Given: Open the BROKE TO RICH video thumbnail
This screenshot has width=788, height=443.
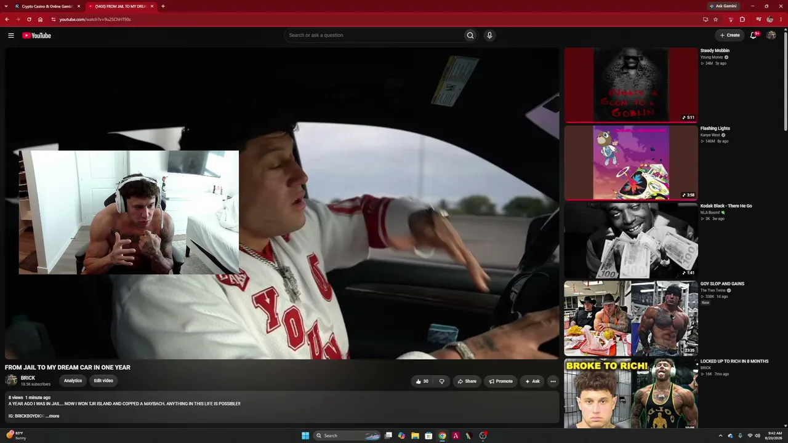Looking at the screenshot, I should pos(631,394).
